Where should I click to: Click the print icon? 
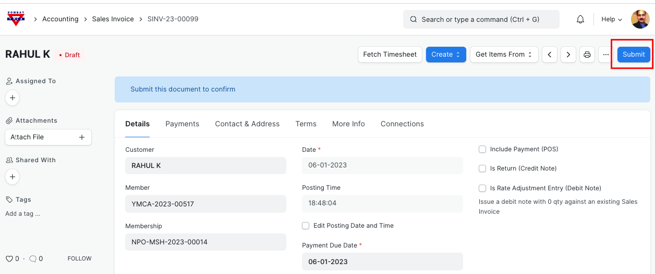(x=587, y=55)
